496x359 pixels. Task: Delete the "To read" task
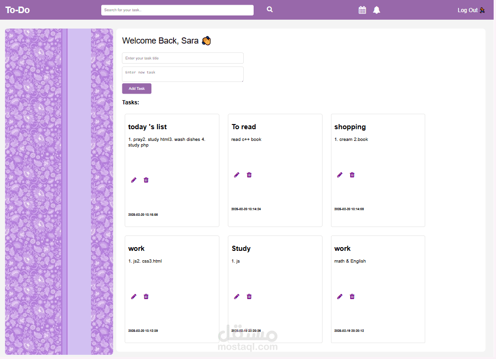click(x=249, y=175)
